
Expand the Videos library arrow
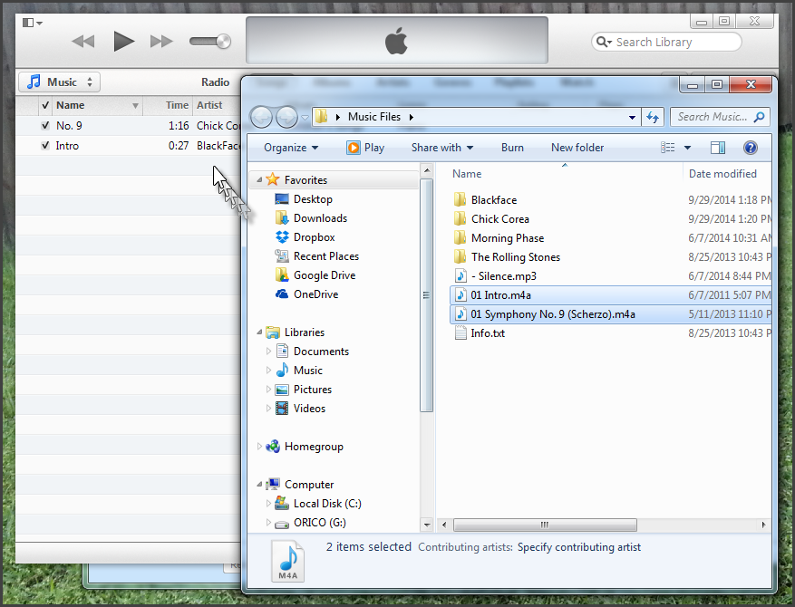click(268, 408)
